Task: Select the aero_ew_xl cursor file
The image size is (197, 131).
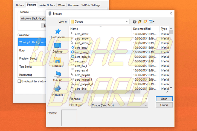Action: [x=82, y=71]
